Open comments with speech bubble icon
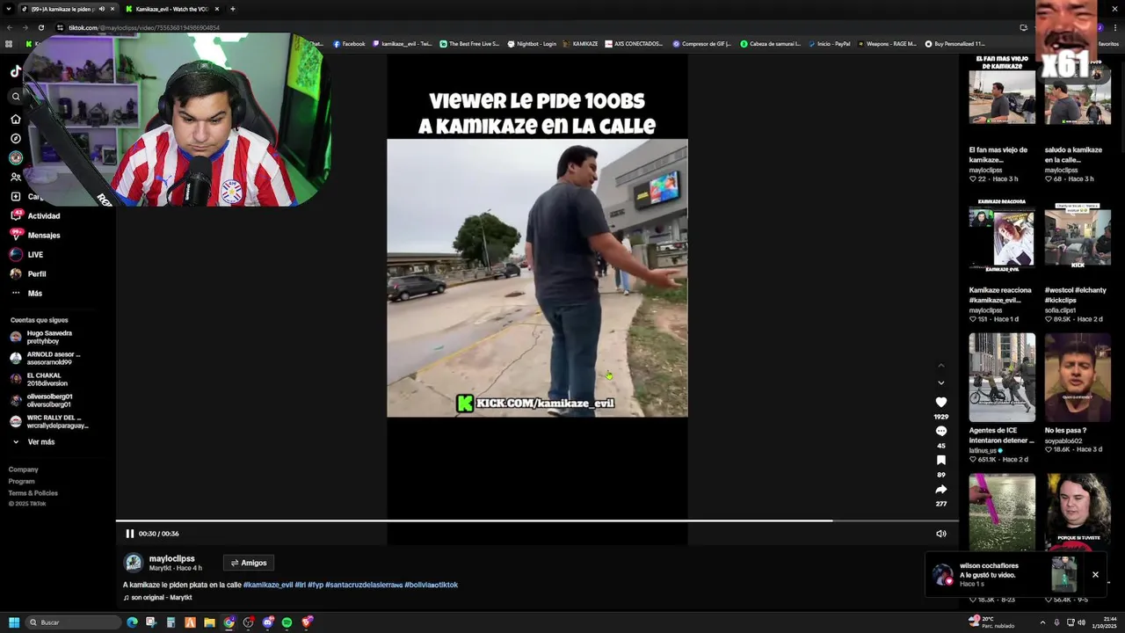The image size is (1125, 633). coord(941,431)
